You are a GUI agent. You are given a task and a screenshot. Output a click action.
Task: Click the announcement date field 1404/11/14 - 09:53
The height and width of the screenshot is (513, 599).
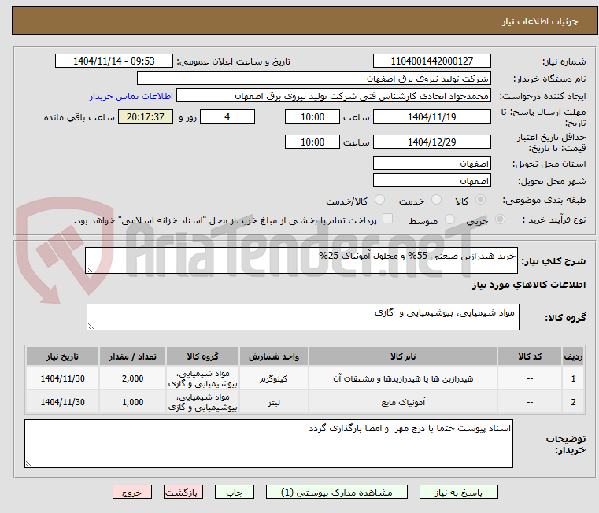114,61
